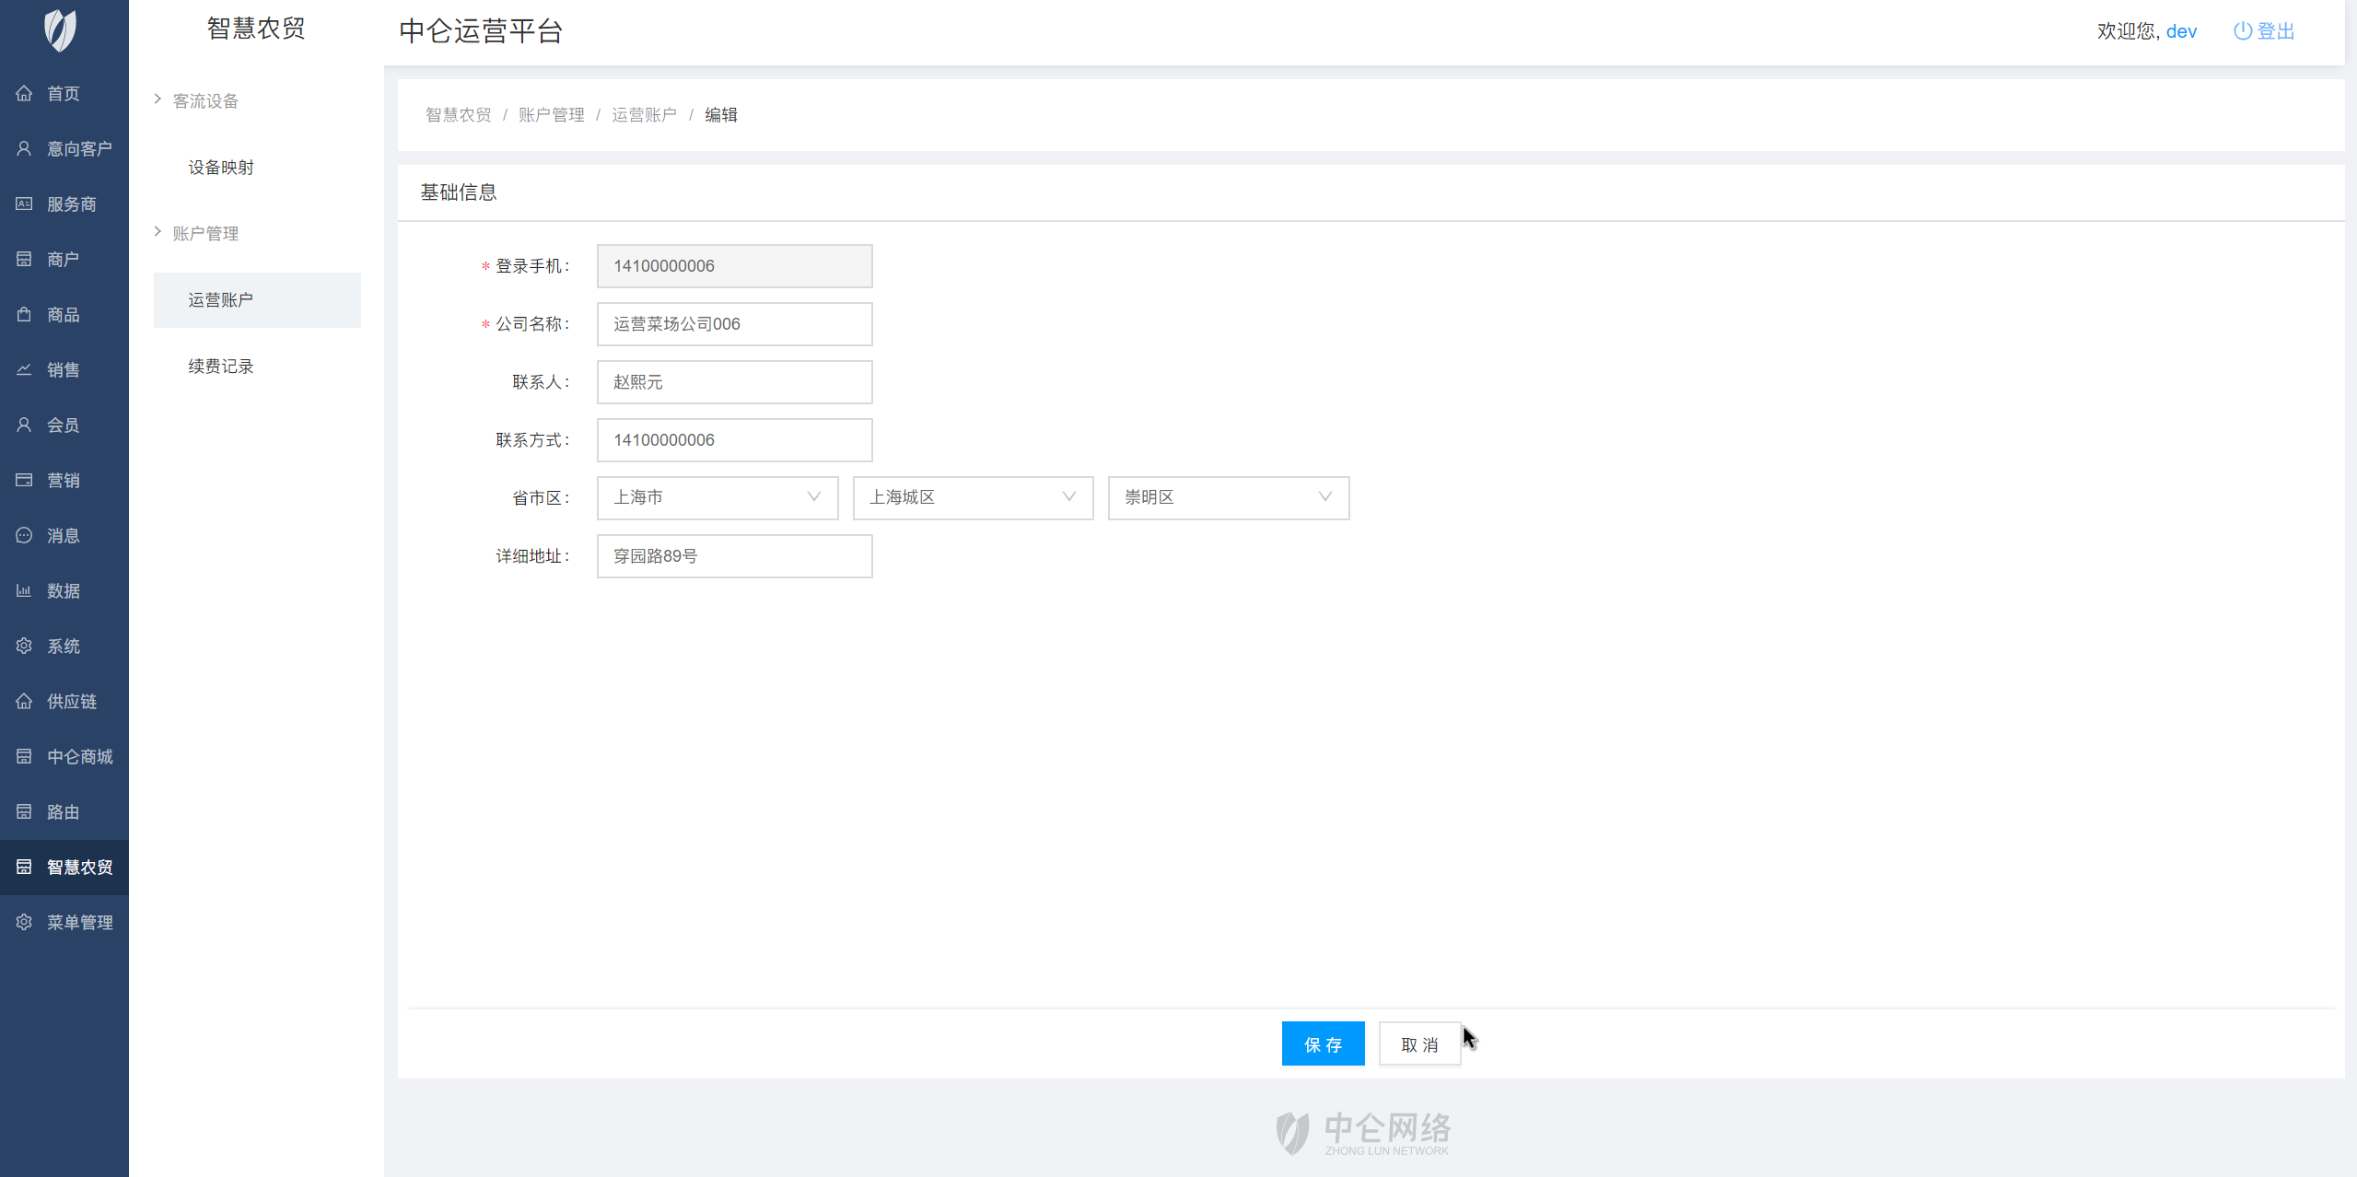Image resolution: width=2357 pixels, height=1177 pixels.
Task: Click the home icon beside 首页
Action: [x=24, y=93]
